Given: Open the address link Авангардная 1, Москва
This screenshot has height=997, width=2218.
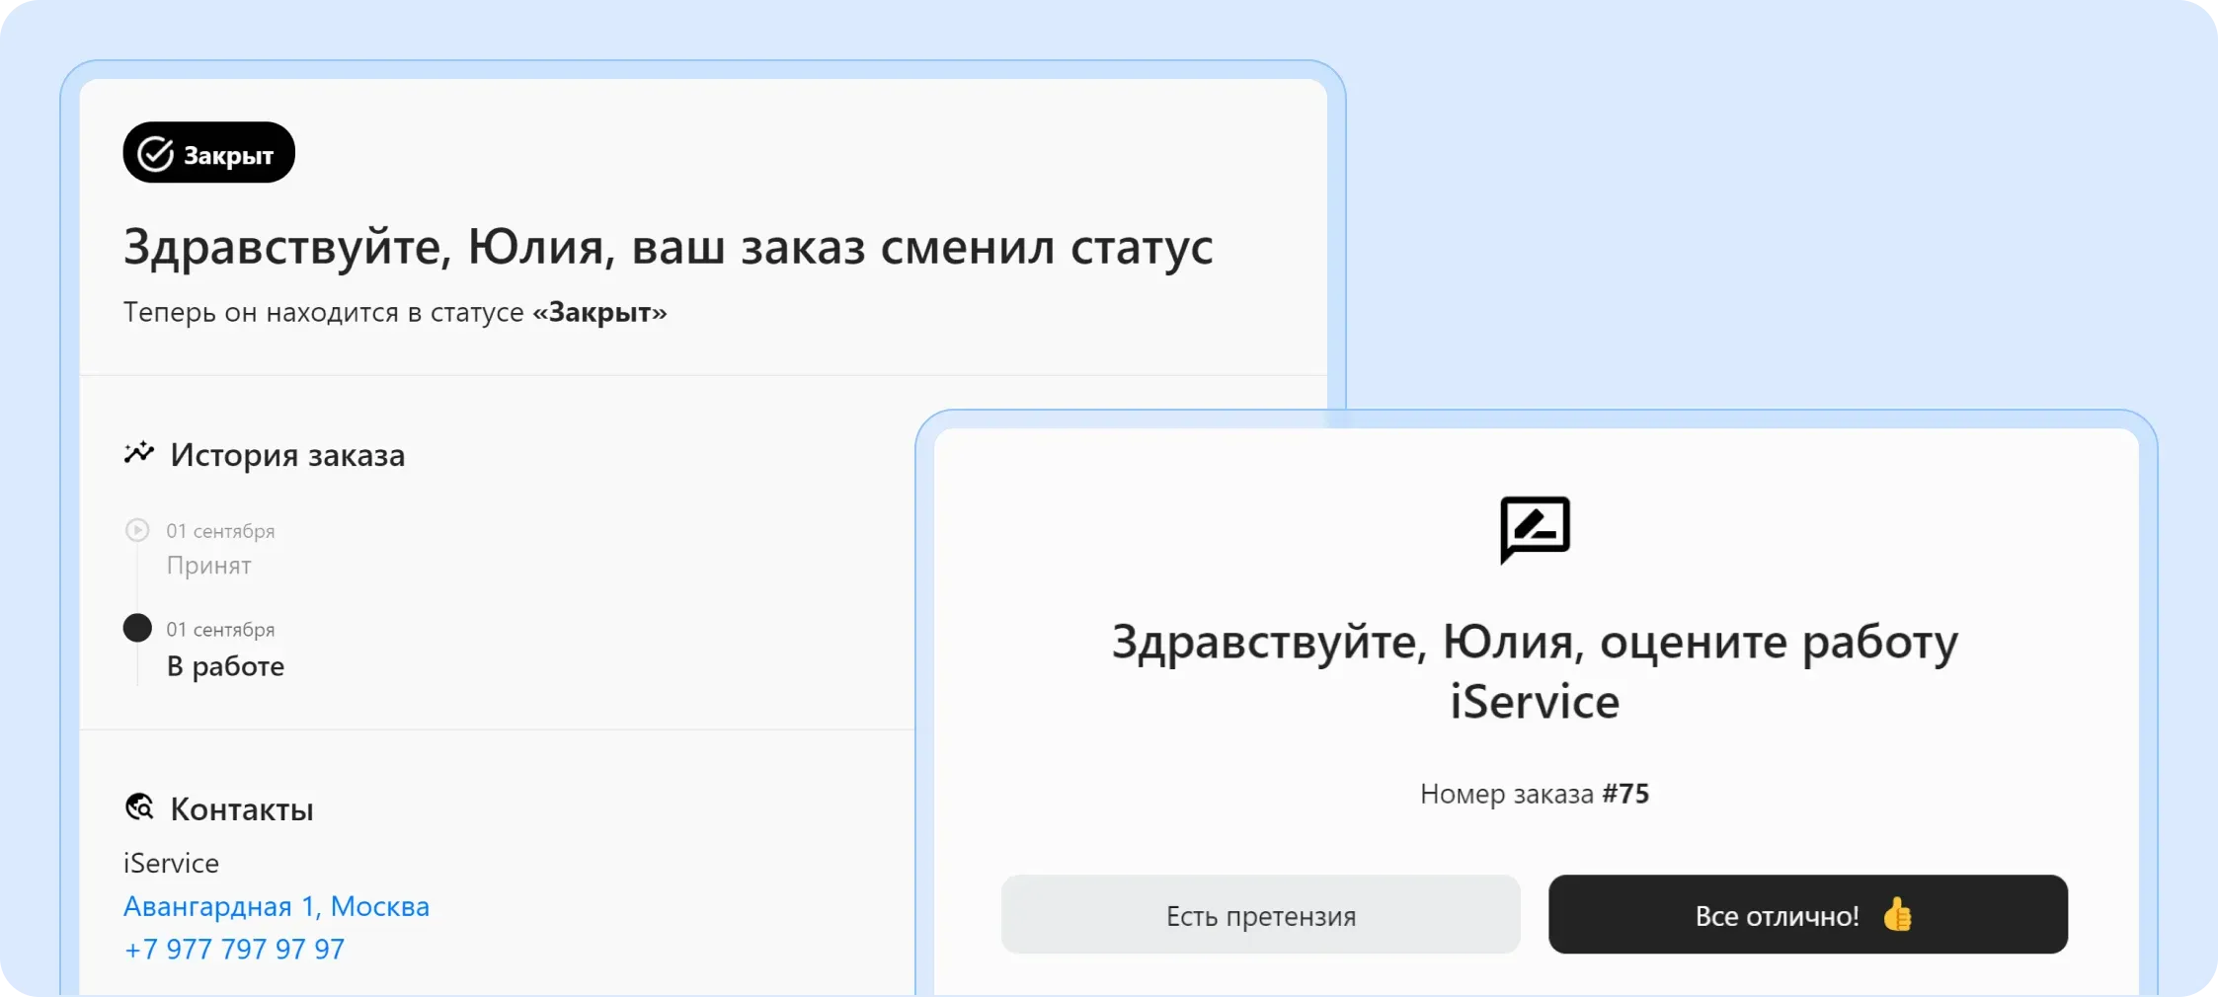Looking at the screenshot, I should point(277,905).
